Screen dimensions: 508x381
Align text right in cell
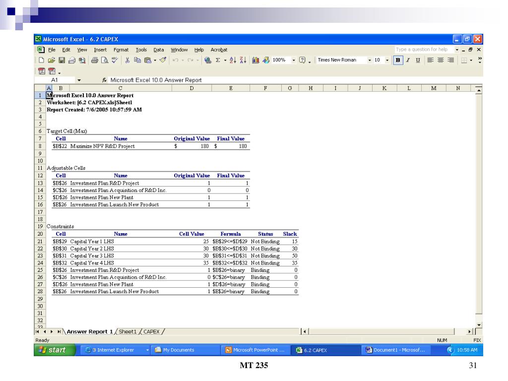[x=450, y=60]
